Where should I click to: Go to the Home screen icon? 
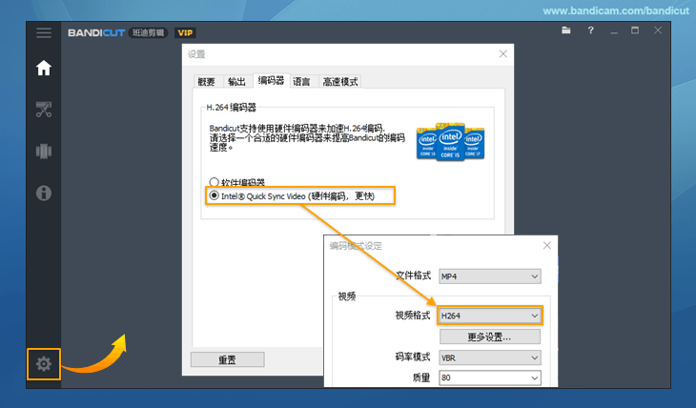[x=44, y=68]
